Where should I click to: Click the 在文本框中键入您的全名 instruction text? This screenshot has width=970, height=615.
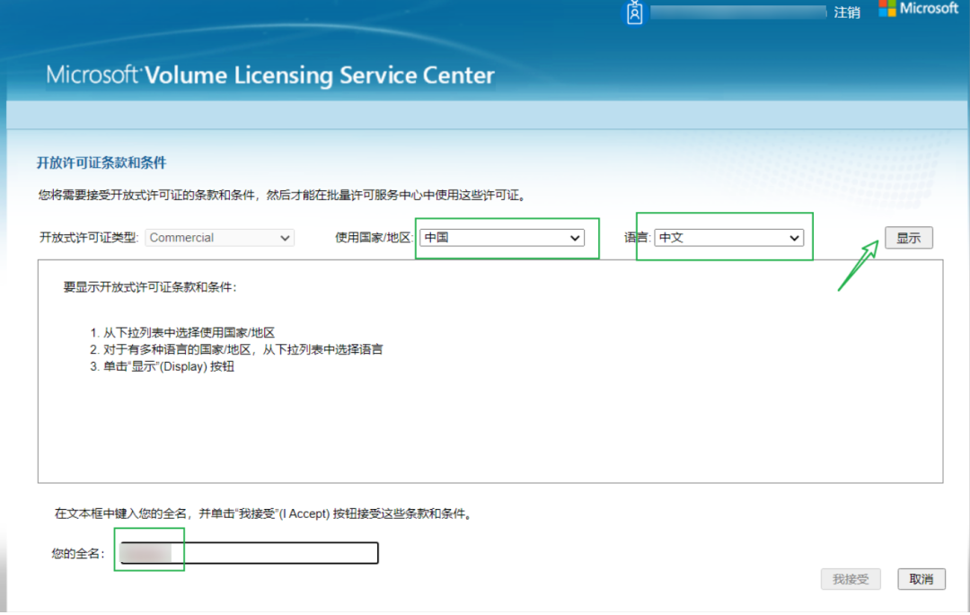[264, 514]
